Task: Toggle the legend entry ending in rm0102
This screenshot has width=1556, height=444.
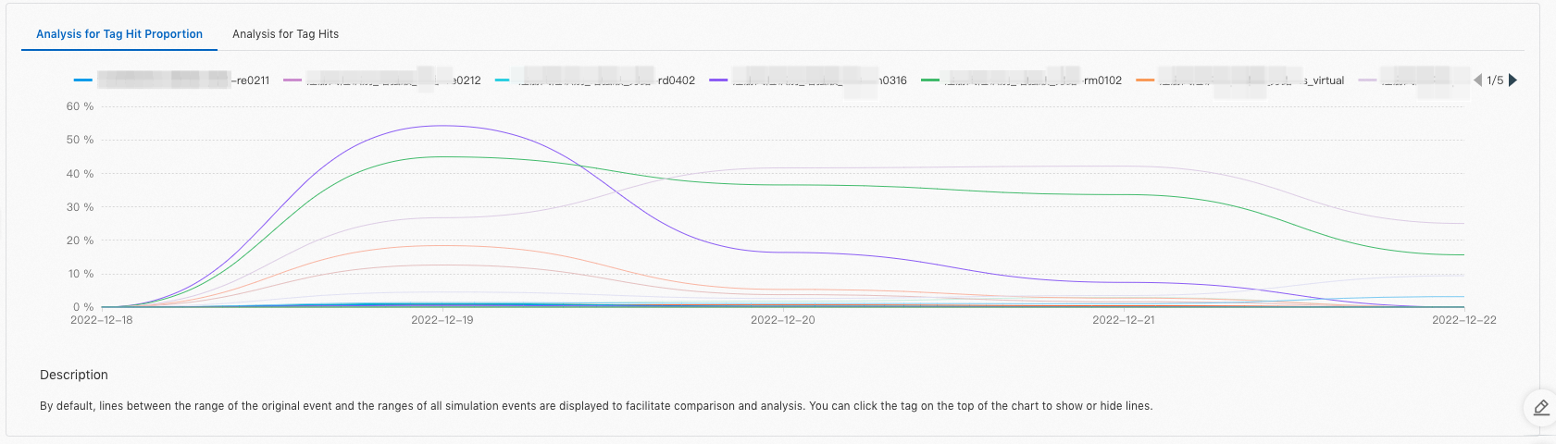Action: 1021,80
